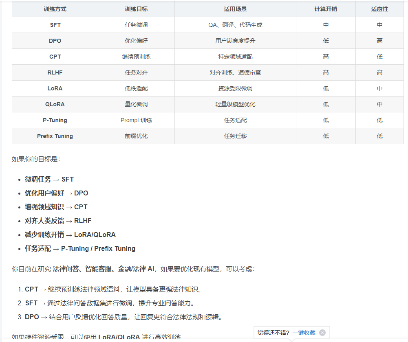
Task: Click the 任务微调 cell
Action: 136,25
